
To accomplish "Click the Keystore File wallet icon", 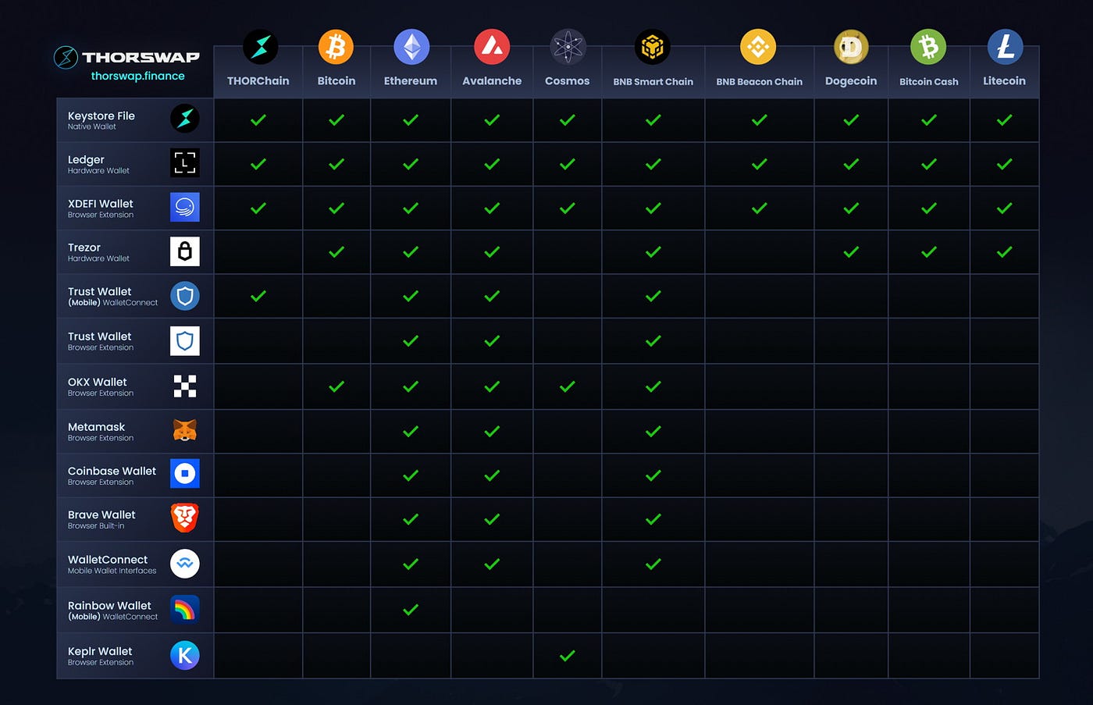I will (x=185, y=119).
